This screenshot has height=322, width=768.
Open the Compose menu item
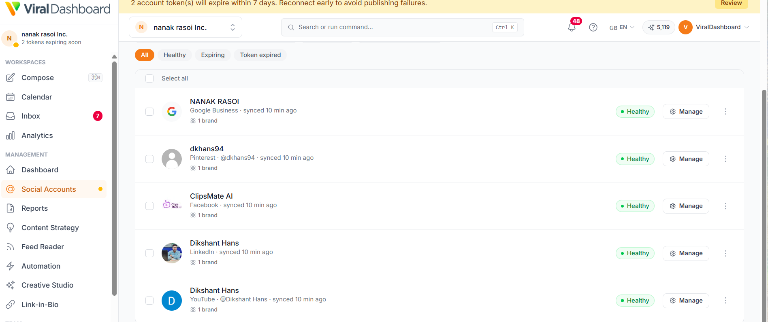(54, 78)
